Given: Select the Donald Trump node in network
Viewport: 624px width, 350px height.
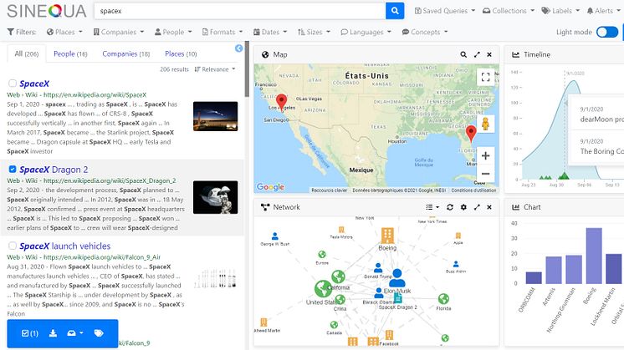Looking at the screenshot, I should pyautogui.click(x=378, y=267).
